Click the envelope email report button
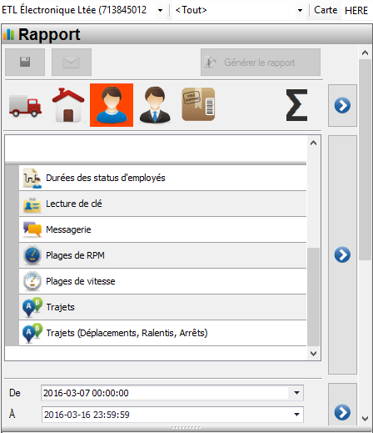Viewport: 373px width, 433px height. tap(72, 62)
